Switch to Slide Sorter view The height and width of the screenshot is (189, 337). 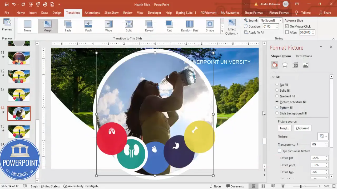pyautogui.click(x=263, y=186)
